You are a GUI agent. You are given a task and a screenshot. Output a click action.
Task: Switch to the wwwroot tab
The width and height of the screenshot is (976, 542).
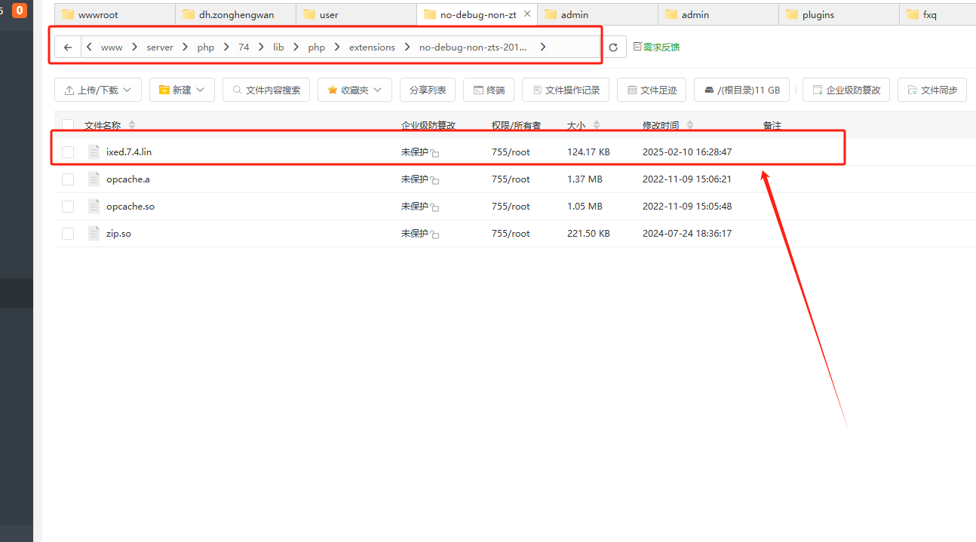(115, 14)
